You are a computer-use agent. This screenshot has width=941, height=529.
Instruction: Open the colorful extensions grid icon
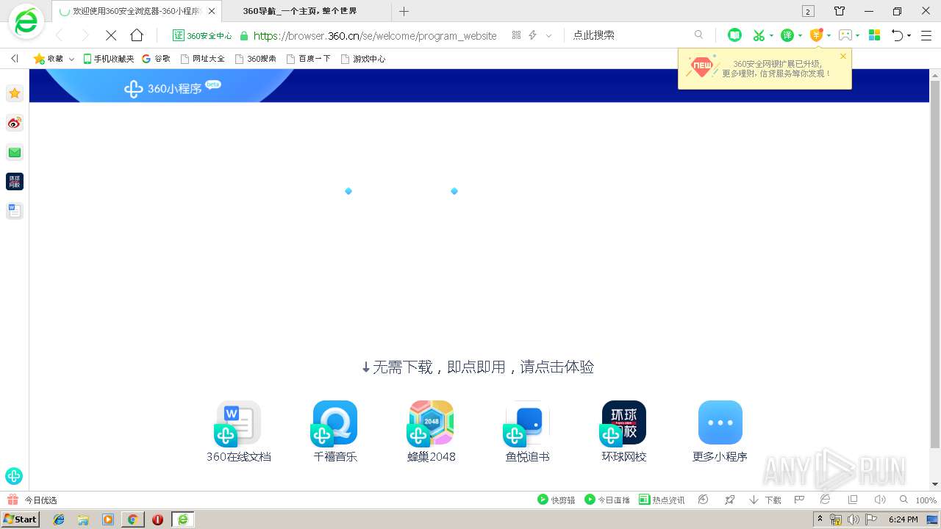874,35
